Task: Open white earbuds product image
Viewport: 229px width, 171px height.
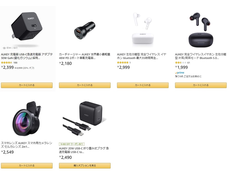Action: (x=143, y=29)
